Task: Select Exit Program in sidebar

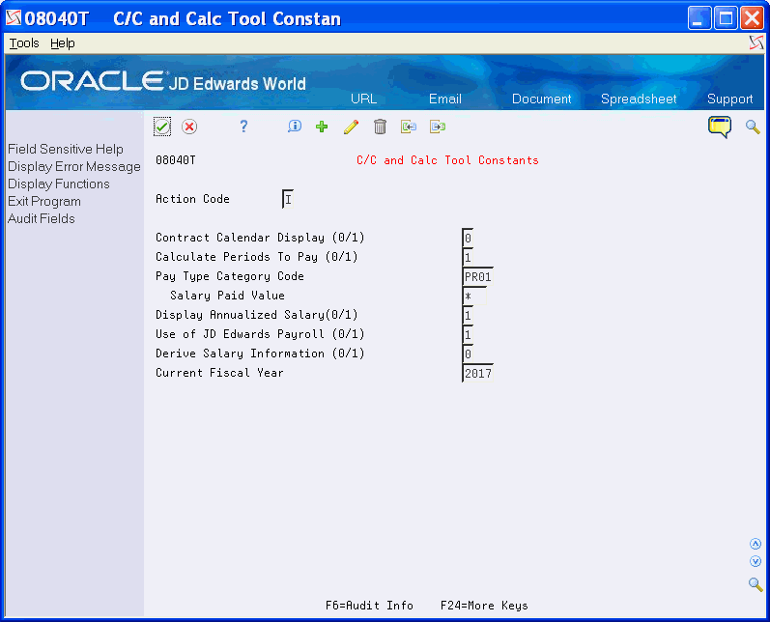Action: 44,201
